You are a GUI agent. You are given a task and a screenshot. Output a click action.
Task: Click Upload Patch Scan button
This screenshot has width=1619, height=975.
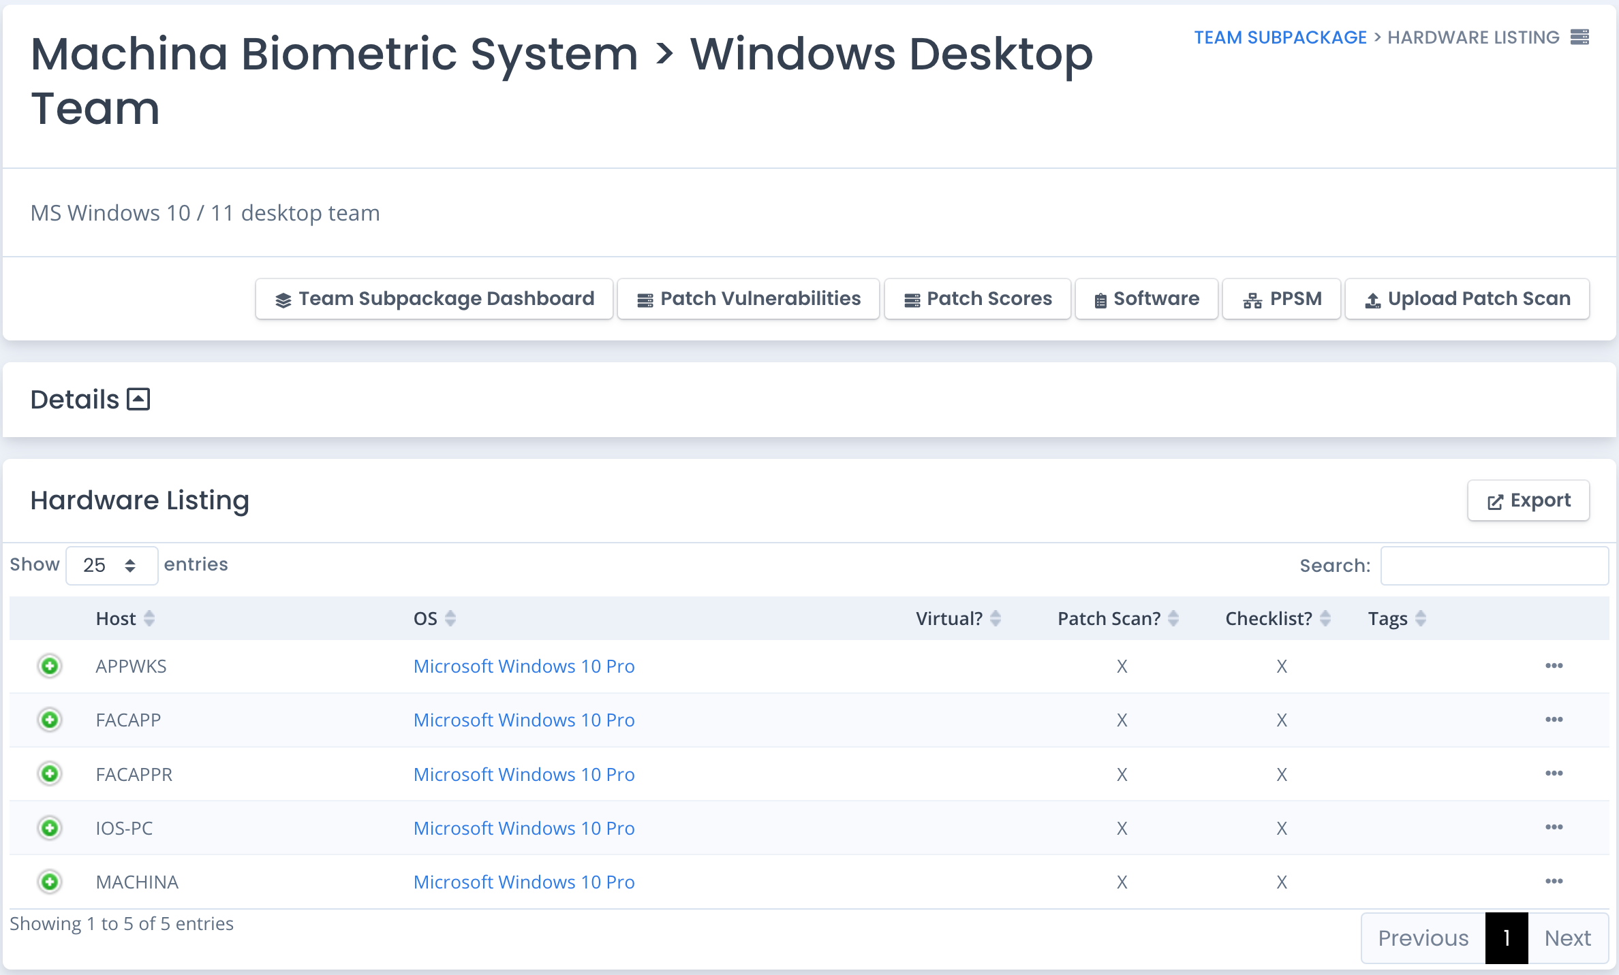click(x=1468, y=299)
